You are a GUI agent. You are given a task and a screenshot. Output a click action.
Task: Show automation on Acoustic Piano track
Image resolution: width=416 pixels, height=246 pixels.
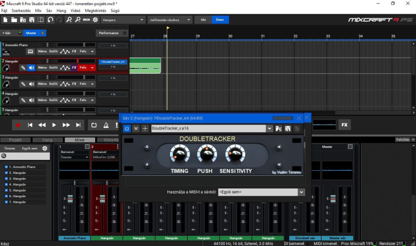coord(64,51)
